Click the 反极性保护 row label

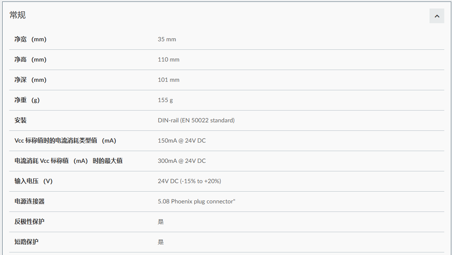29,222
